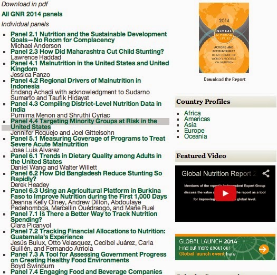This screenshot has height=275, width=277.
Task: Open Panel 5.1 Measuring Coverage of Programs
Action: [88, 141]
